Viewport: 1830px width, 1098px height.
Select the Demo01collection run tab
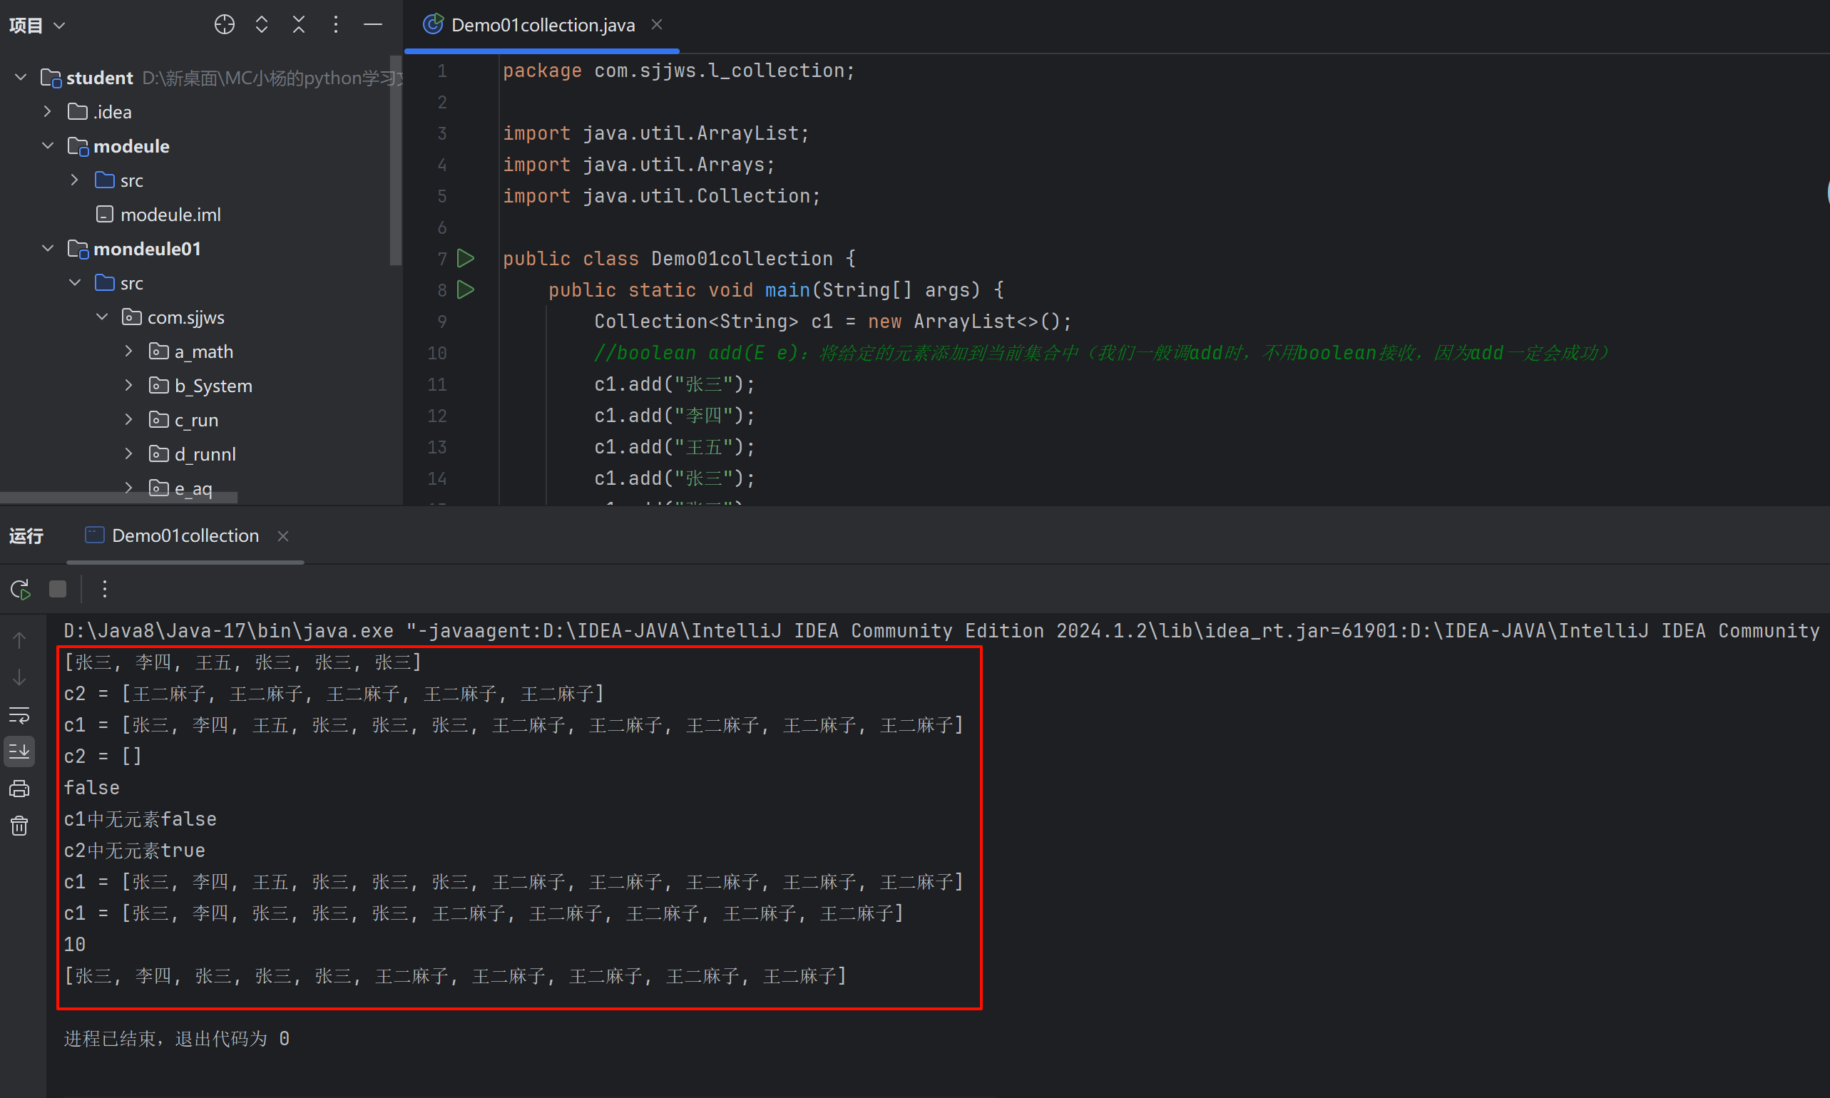point(185,535)
